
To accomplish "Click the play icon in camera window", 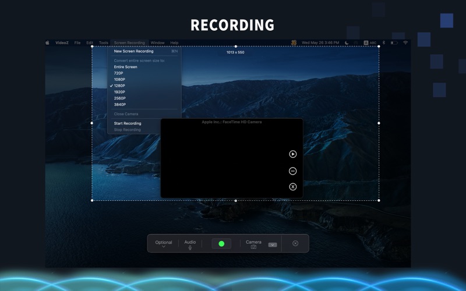I will 293,154.
